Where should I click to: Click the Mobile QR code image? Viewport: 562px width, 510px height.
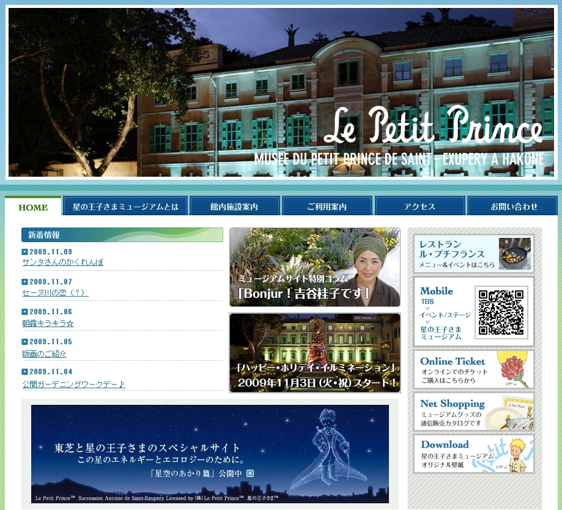[x=501, y=311]
